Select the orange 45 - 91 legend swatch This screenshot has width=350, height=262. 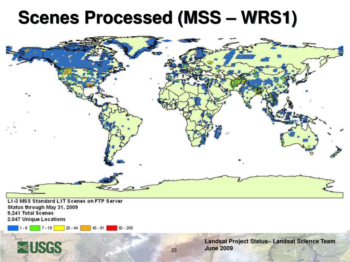click(x=85, y=228)
